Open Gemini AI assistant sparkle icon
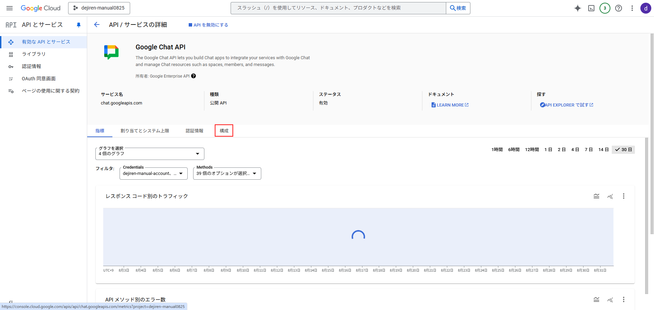654x310 pixels. coord(578,8)
